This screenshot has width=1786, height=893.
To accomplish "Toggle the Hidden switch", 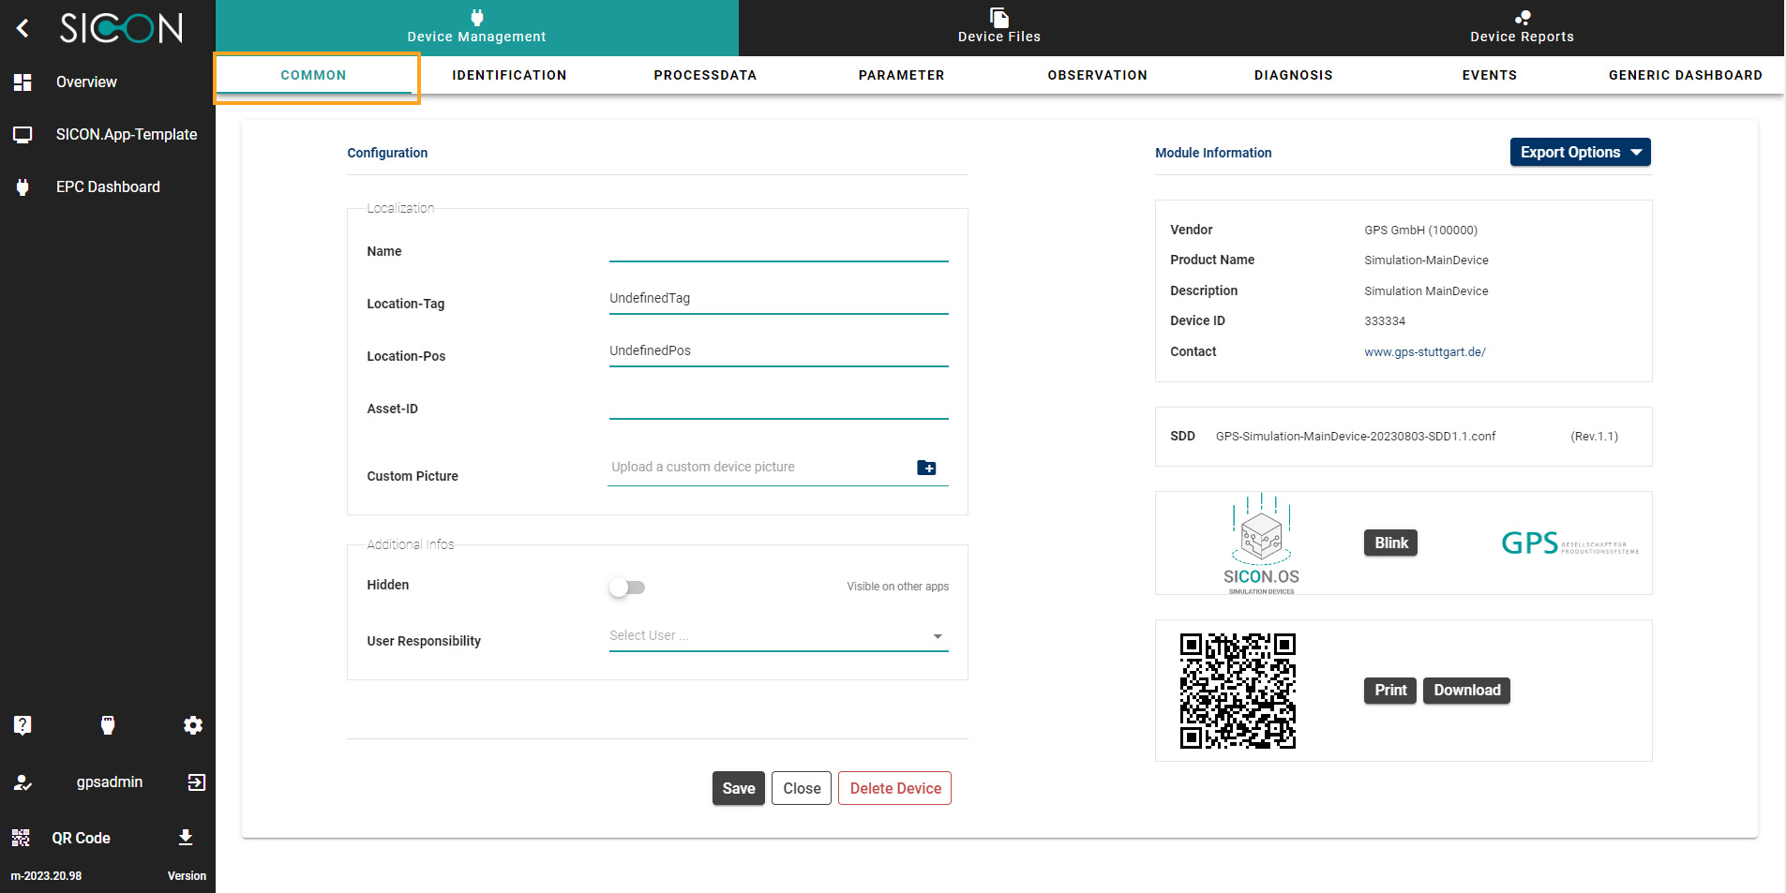I will tap(627, 588).
